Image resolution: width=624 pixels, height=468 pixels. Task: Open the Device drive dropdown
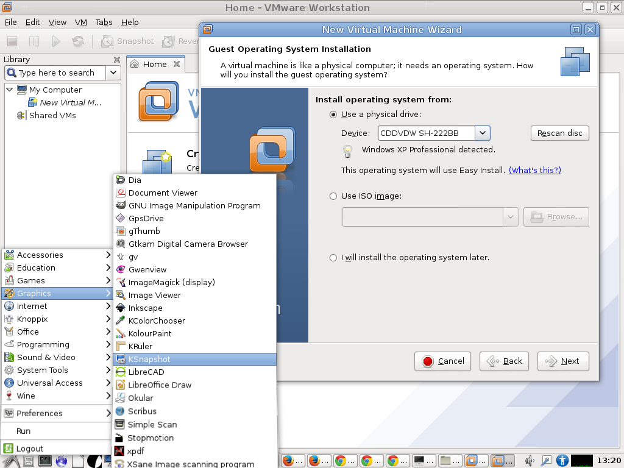click(483, 133)
